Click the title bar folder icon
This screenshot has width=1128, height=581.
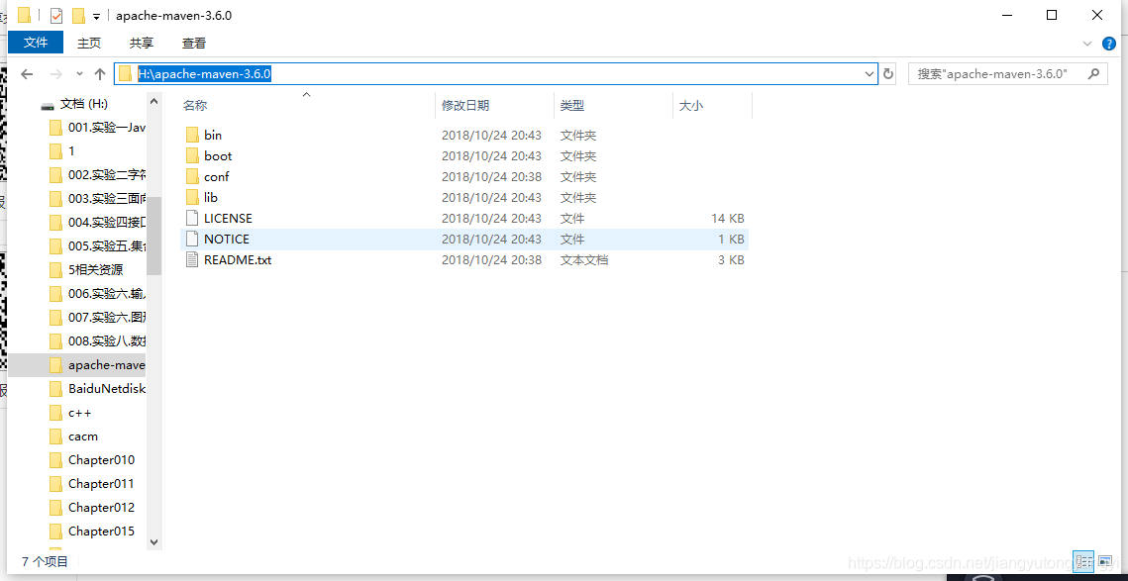pos(24,15)
